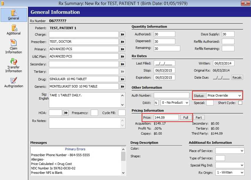The image size is (251, 180).
Task: Click the Written date field
Action: point(224,63)
